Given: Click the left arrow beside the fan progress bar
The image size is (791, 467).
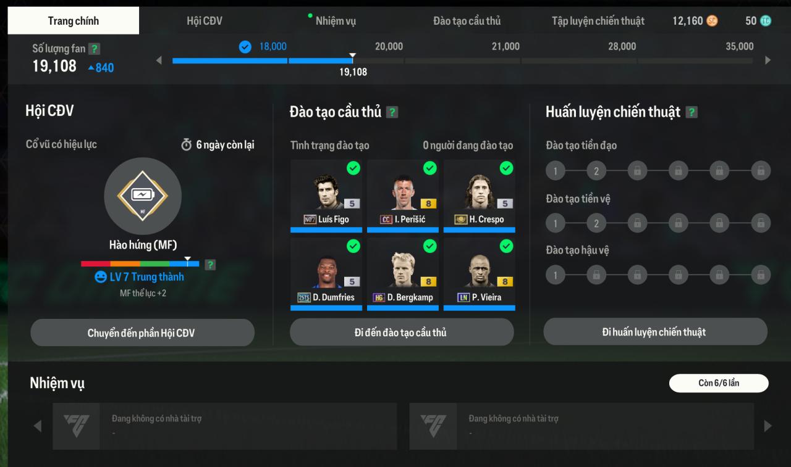Looking at the screenshot, I should coord(159,60).
